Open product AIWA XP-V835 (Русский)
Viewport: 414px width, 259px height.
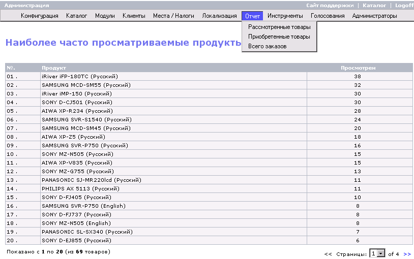coord(77,163)
